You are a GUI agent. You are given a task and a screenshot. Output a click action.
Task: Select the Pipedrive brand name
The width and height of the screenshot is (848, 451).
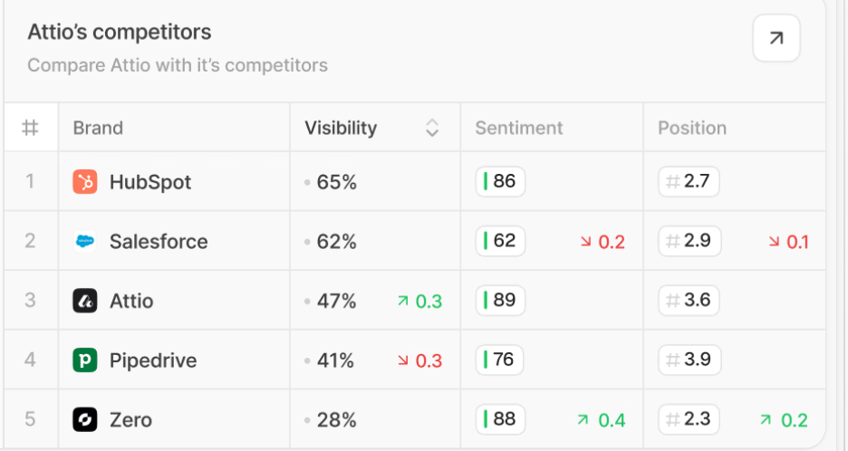[153, 360]
